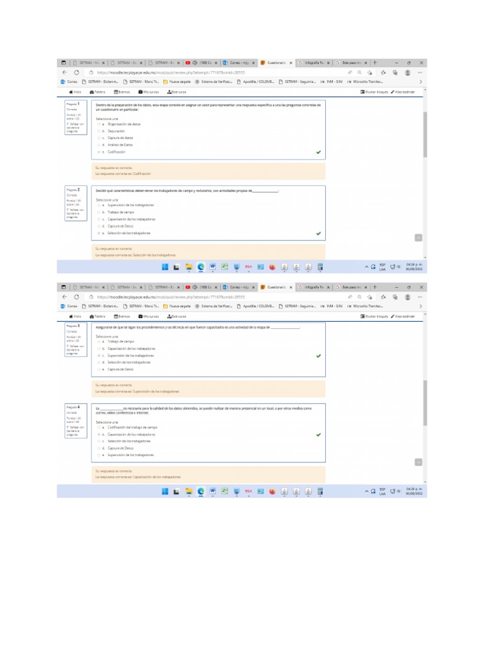The height and width of the screenshot is (646, 484).
Task: Click Refresh icon in the Pregunta 3 window
Action: (x=76, y=297)
